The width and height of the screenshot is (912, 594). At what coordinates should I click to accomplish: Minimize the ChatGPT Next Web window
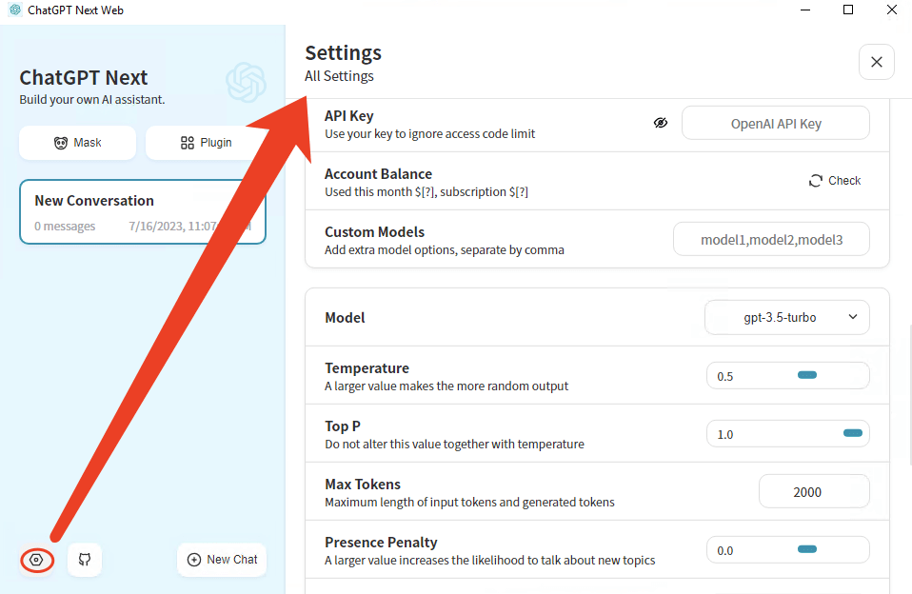805,10
